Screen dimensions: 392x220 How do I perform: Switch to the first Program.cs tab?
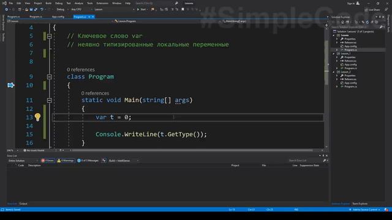(13, 16)
